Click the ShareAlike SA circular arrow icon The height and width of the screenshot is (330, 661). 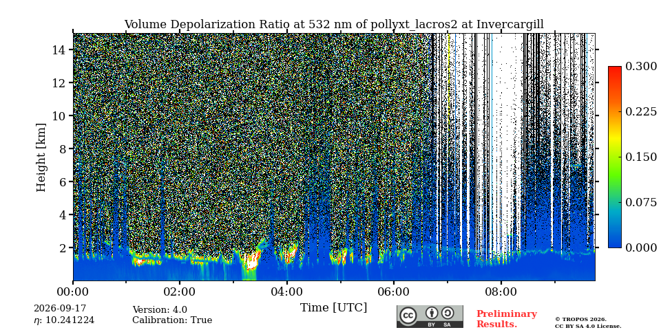448,313
